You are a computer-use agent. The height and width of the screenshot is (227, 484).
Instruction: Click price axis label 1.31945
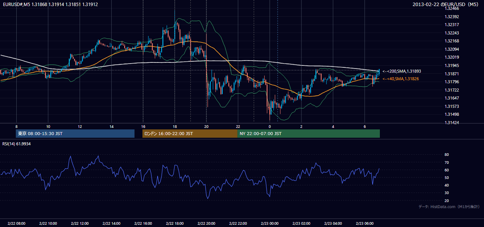click(452, 65)
